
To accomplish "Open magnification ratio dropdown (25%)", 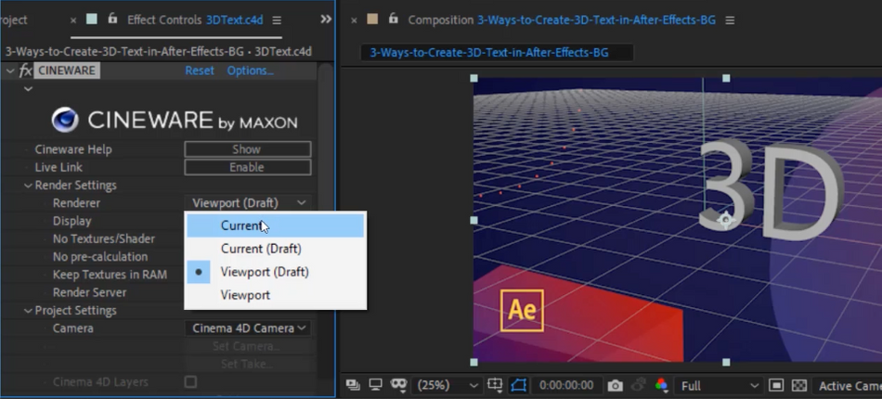I will (447, 385).
